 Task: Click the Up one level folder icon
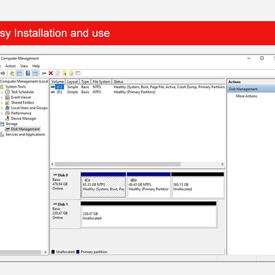click(12, 74)
